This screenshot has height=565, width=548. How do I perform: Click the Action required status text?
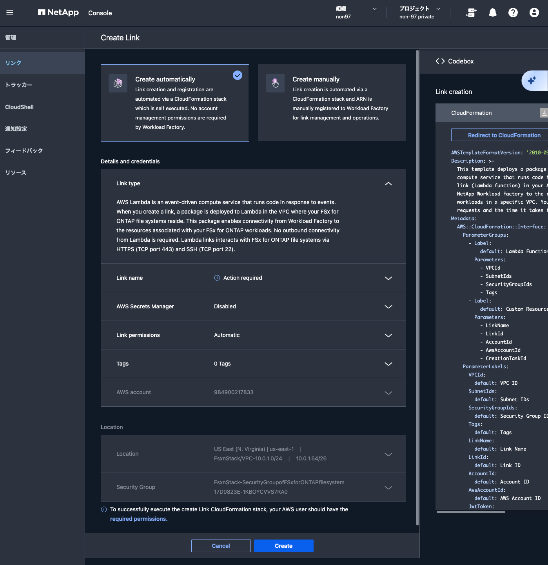(x=243, y=278)
